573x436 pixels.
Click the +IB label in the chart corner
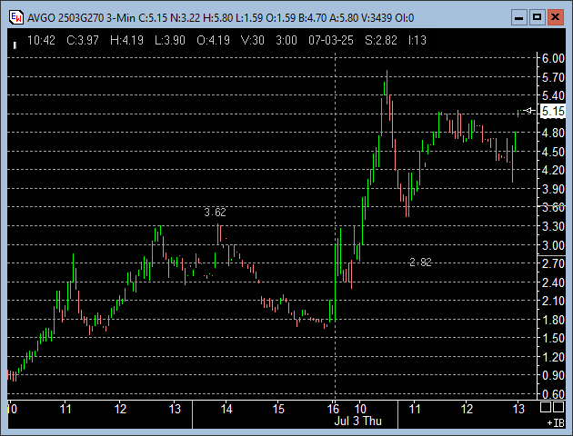tap(556, 422)
